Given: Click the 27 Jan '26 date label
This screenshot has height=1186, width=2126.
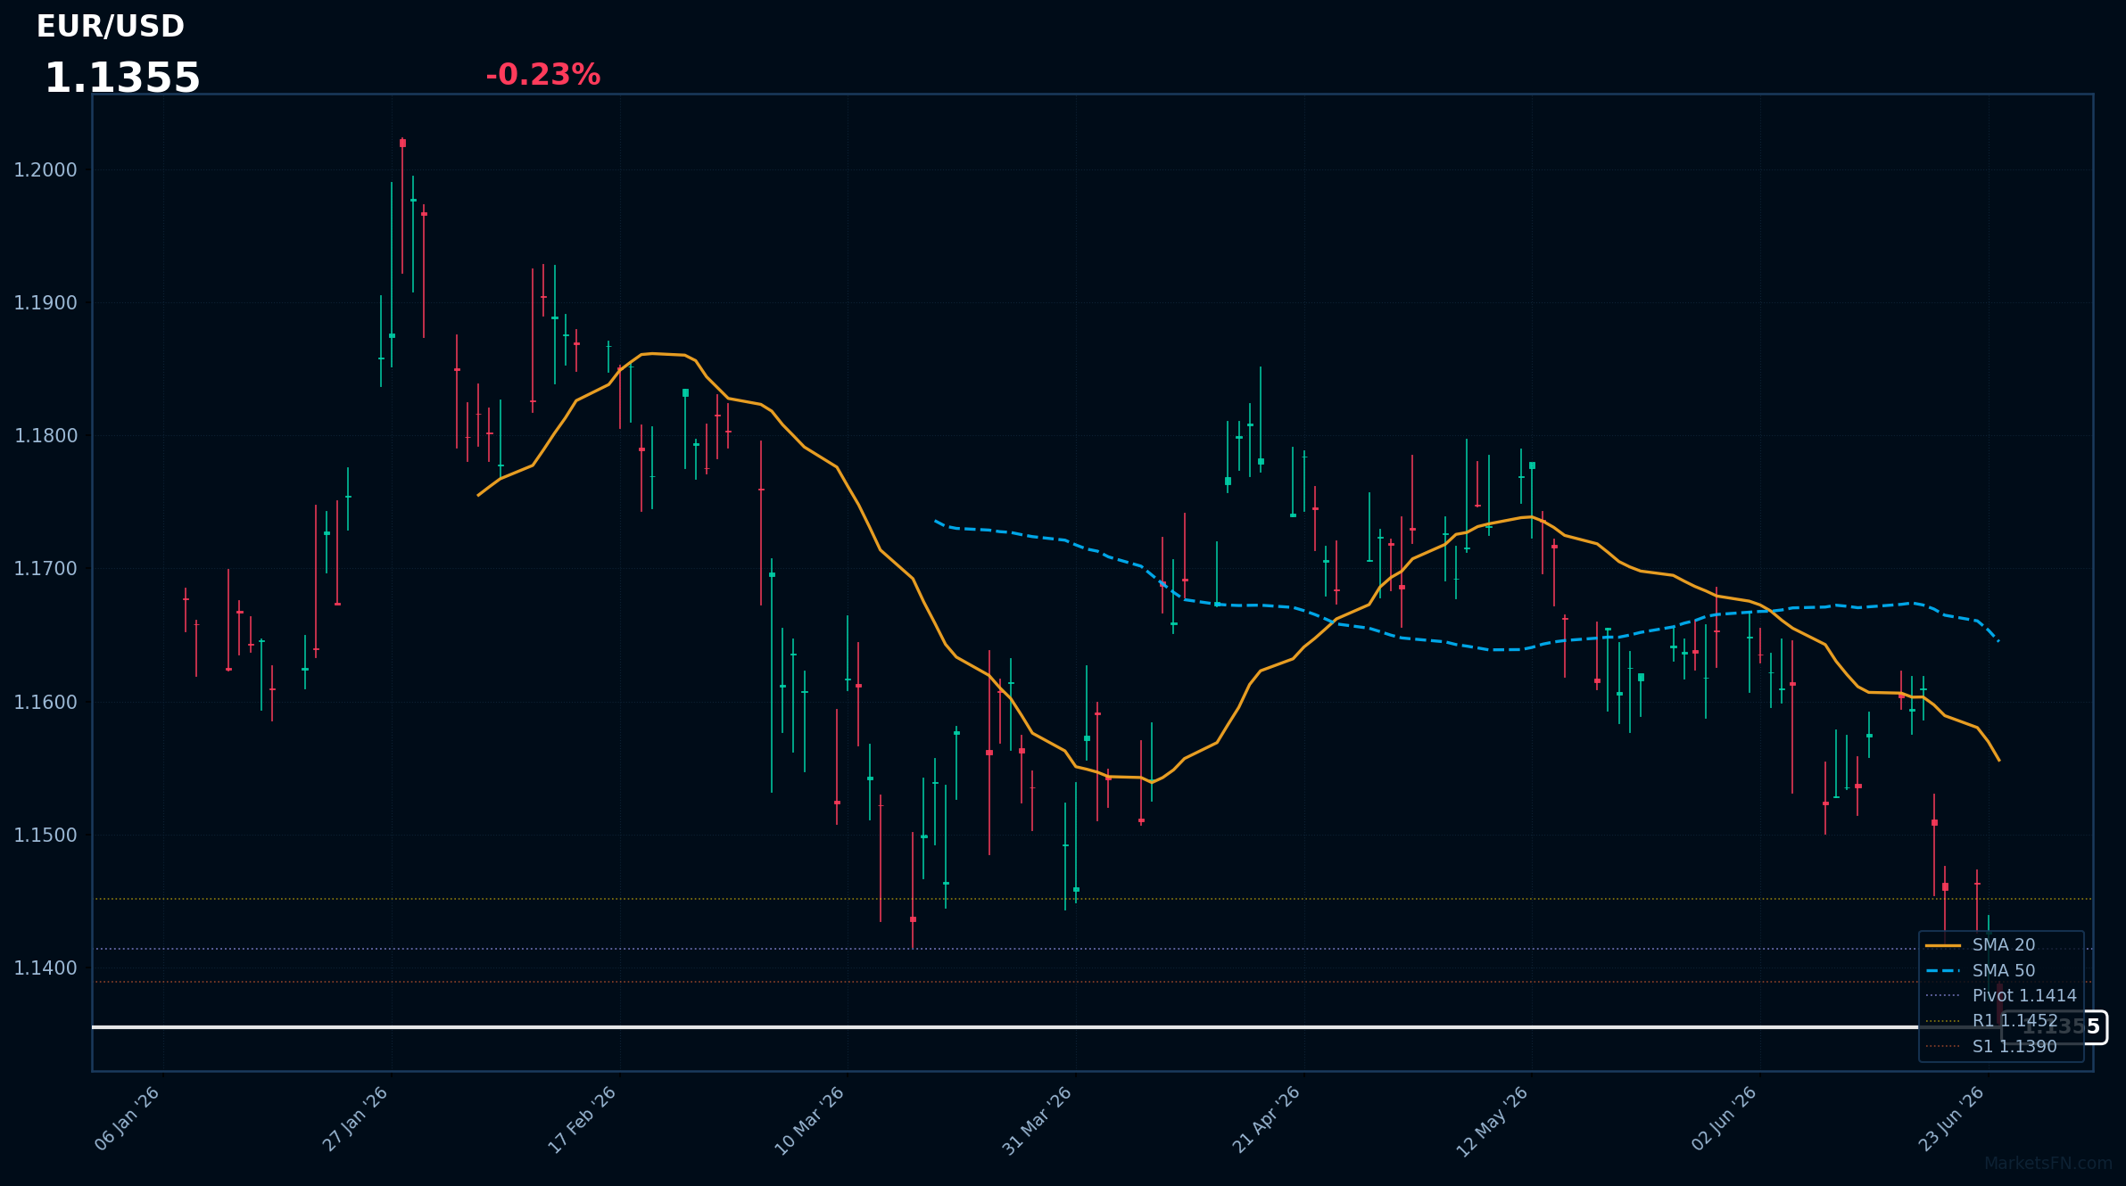Looking at the screenshot, I should (355, 1119).
